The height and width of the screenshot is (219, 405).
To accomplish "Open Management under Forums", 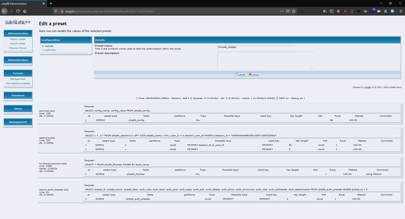I will point(18,79).
